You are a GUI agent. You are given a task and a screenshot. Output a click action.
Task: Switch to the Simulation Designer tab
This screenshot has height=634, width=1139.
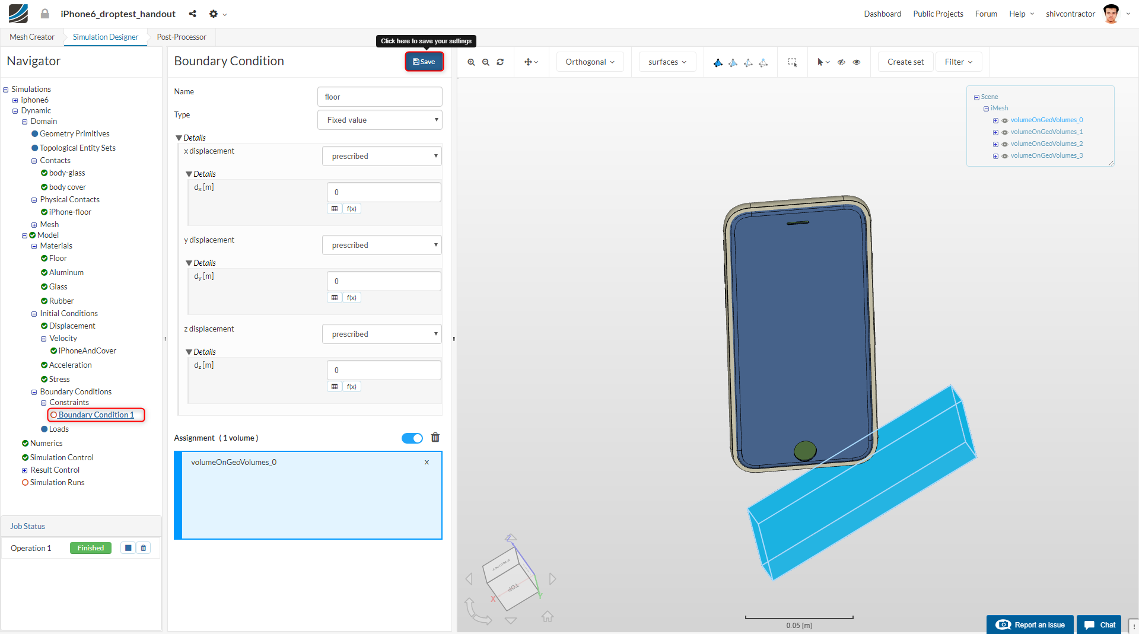point(106,37)
